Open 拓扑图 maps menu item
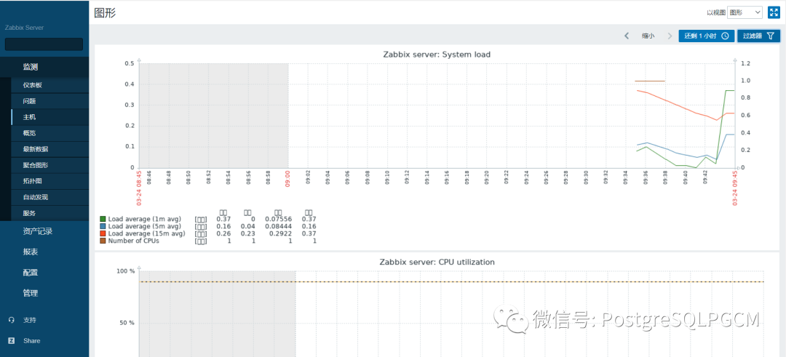 49,181
